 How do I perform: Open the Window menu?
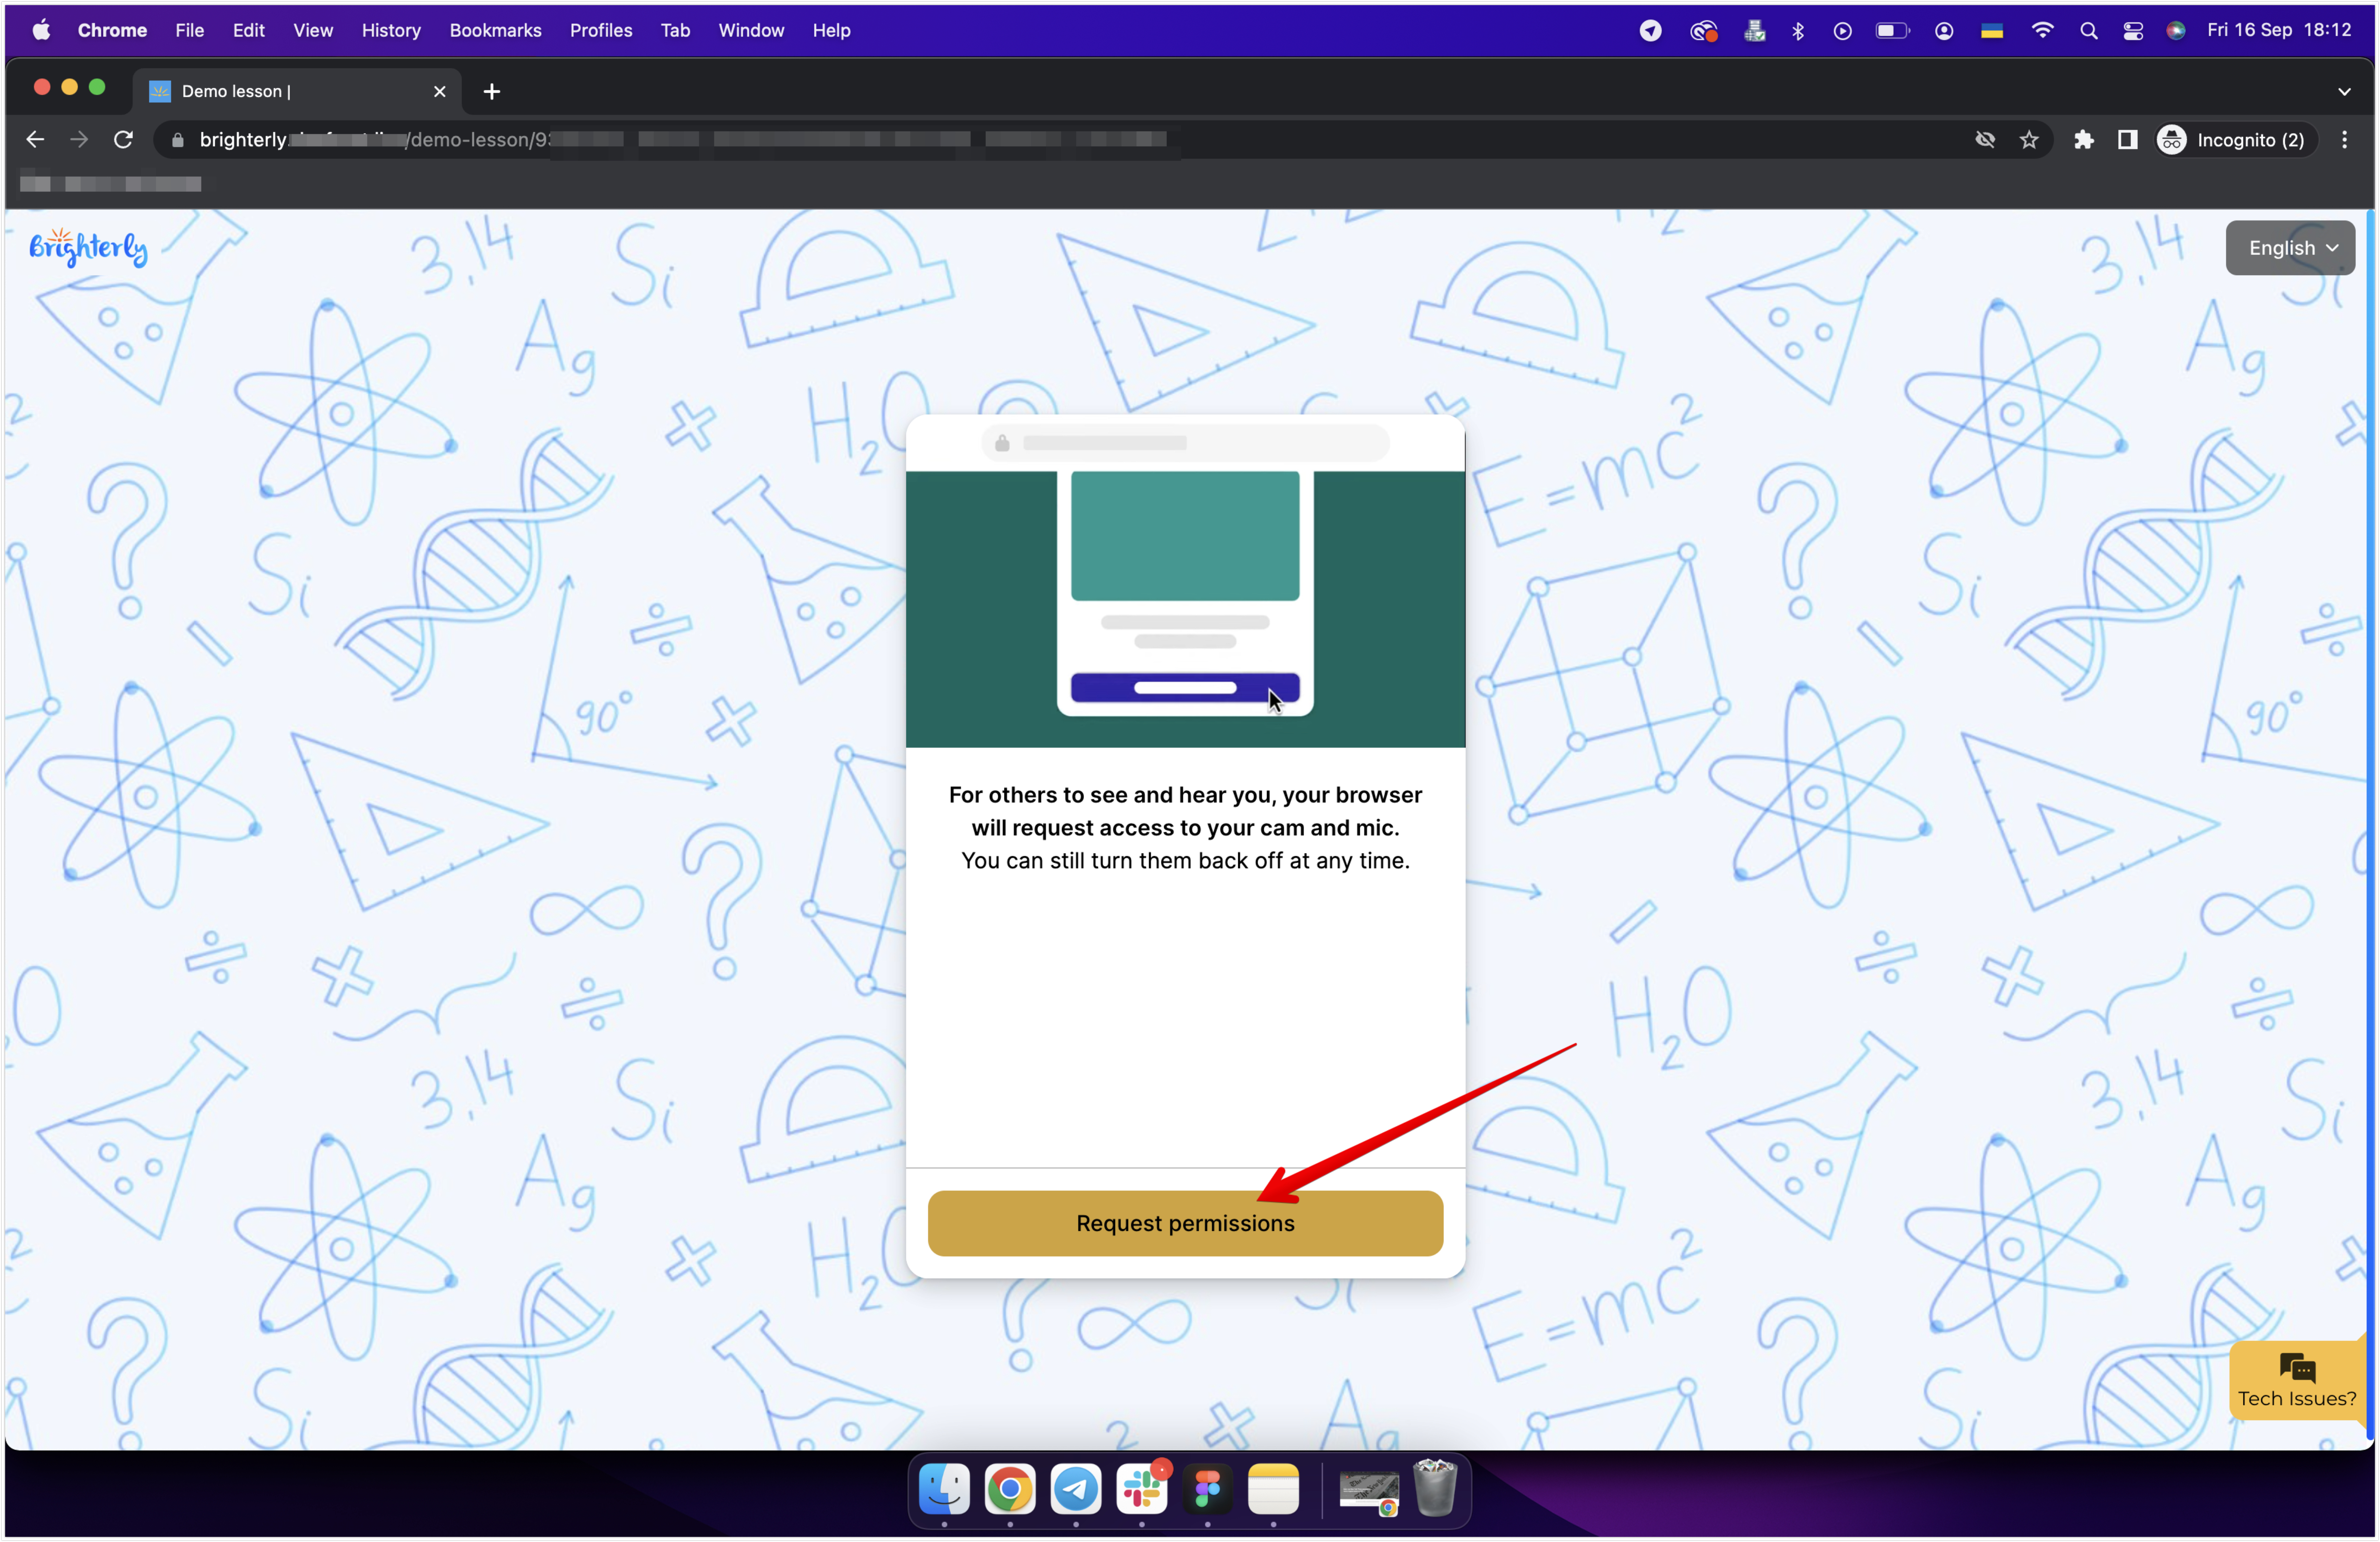click(x=751, y=31)
